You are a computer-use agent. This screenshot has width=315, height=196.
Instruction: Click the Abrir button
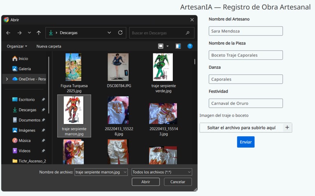[146, 182]
